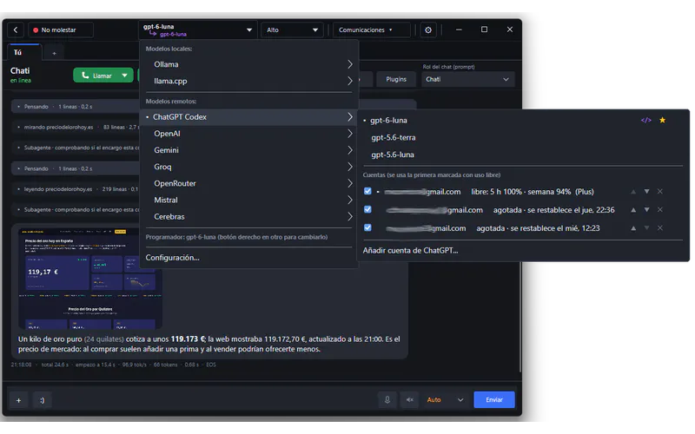Toggle the No molestar status button

(61, 30)
